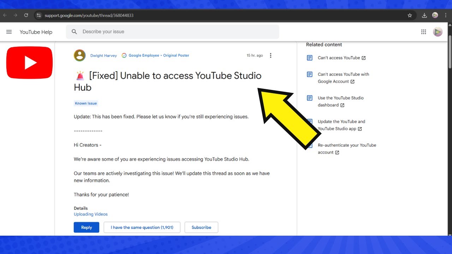Click external-link icon after Update the YouTube Studio app

(x=360, y=129)
